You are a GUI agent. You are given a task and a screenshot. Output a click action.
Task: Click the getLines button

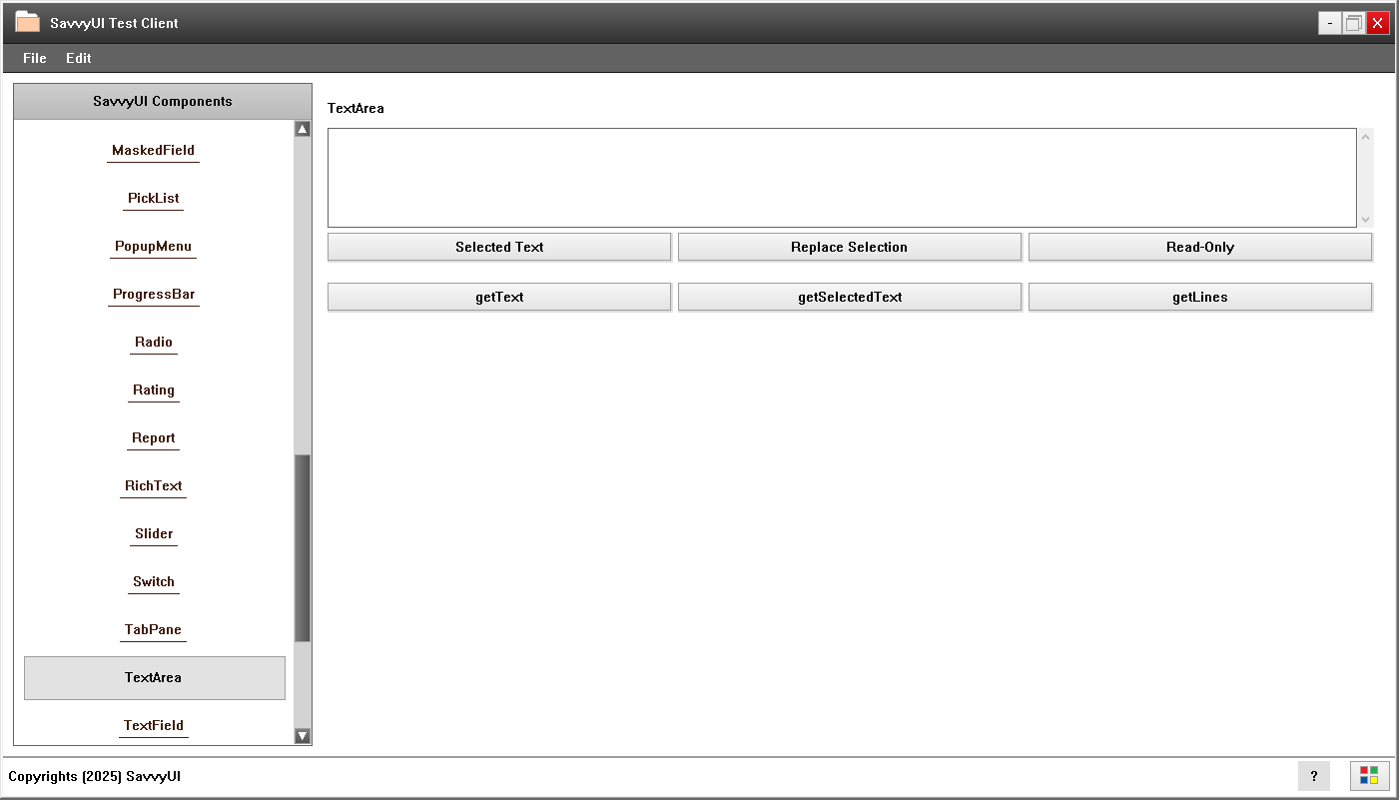pos(1200,297)
